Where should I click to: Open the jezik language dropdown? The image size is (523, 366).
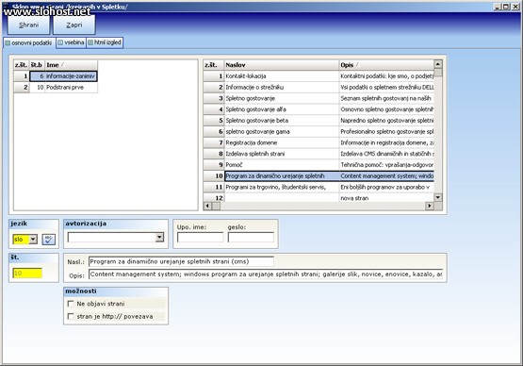click(x=33, y=239)
